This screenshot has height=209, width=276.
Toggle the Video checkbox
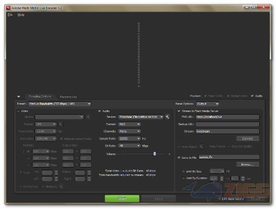pos(18,111)
